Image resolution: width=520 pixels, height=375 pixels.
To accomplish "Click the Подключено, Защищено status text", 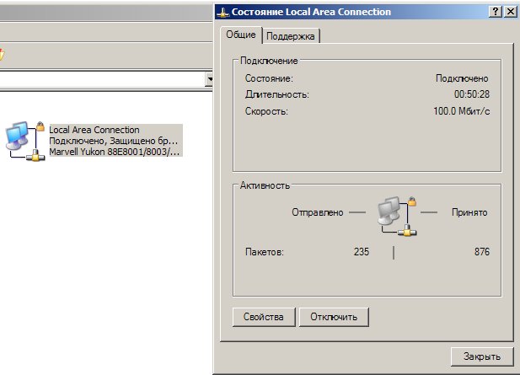I will coord(114,141).
